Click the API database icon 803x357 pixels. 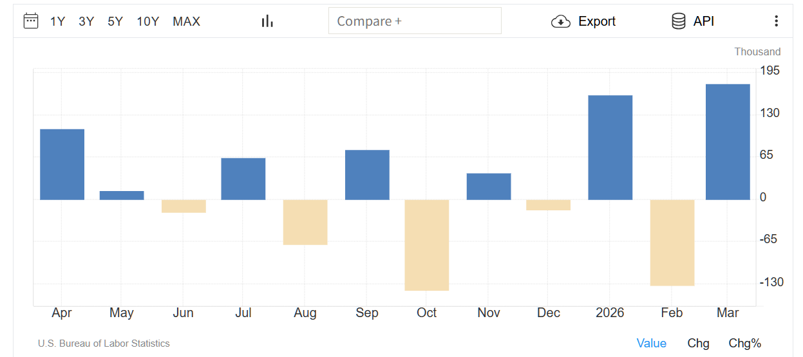[x=679, y=21]
